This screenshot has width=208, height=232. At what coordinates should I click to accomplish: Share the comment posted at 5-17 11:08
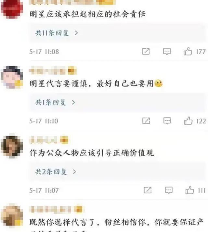(x=146, y=51)
